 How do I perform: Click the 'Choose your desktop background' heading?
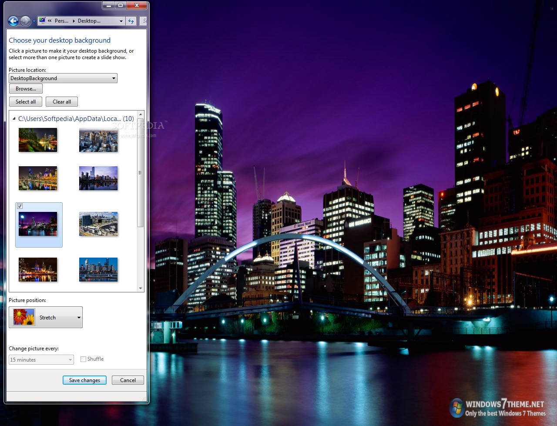point(60,40)
